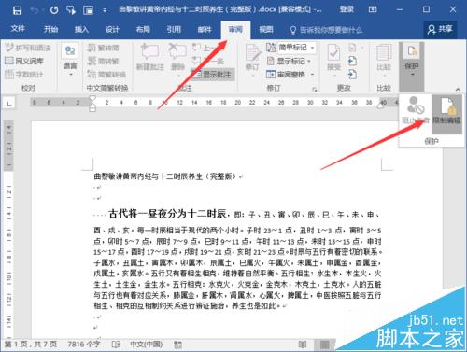Click 新建批注 new comment button
The height and width of the screenshot is (352, 467).
coord(150,57)
